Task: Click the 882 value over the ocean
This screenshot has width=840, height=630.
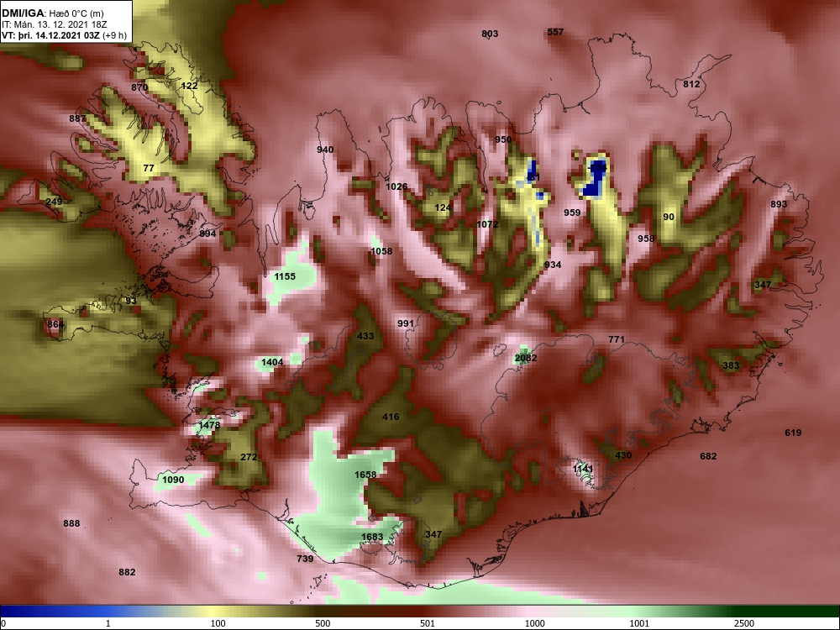Action: point(127,573)
